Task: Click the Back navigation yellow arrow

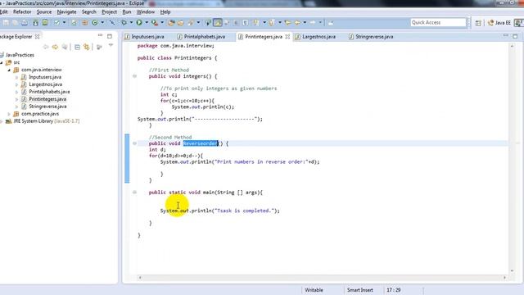Action: point(297,23)
